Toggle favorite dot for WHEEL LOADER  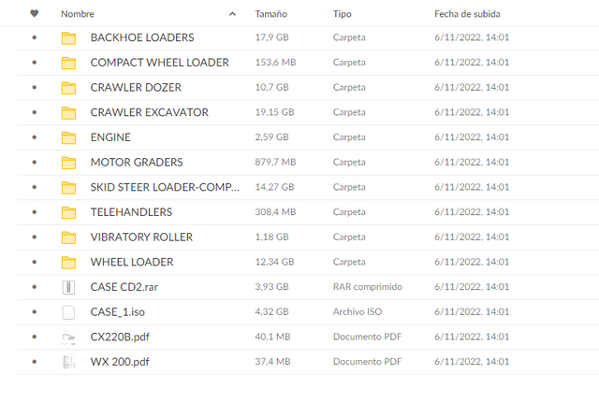pyautogui.click(x=35, y=262)
